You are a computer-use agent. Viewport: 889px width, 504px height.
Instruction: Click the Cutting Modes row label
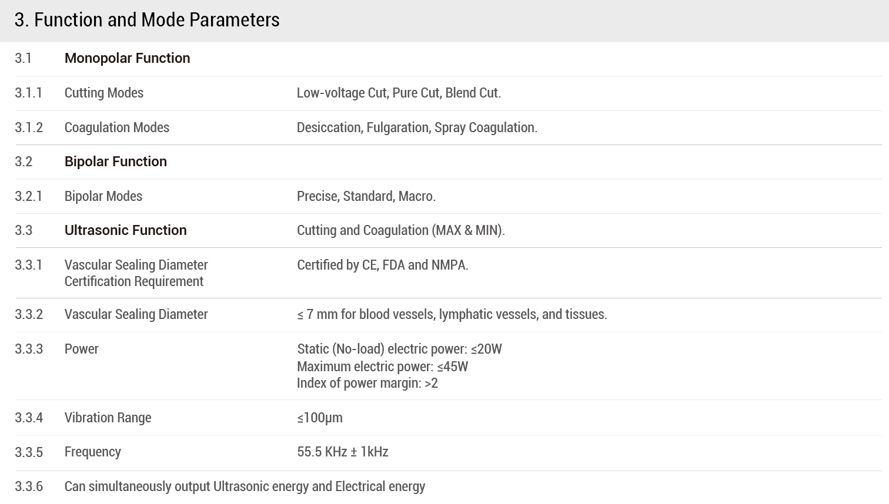point(103,93)
